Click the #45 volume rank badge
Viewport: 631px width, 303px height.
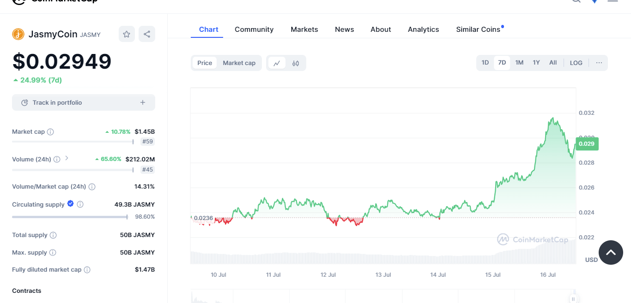[147, 170]
